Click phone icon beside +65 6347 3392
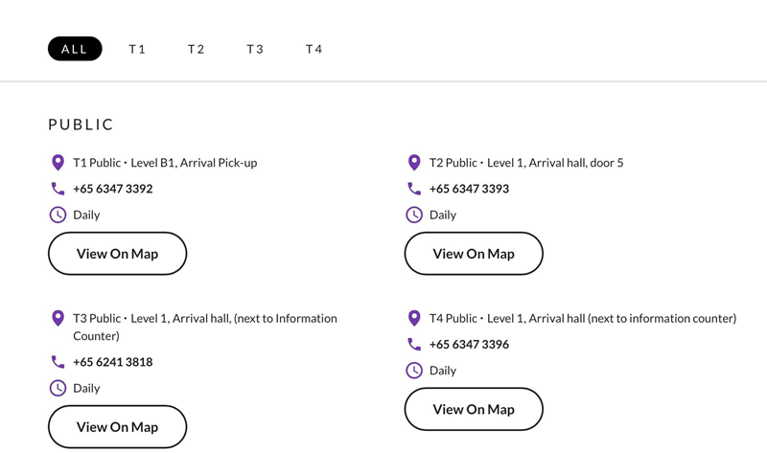The image size is (767, 453). click(x=58, y=189)
